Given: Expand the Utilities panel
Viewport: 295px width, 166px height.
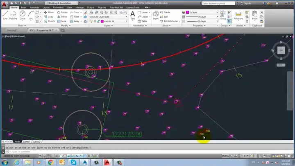Looking at the screenshot, I should [241, 25].
